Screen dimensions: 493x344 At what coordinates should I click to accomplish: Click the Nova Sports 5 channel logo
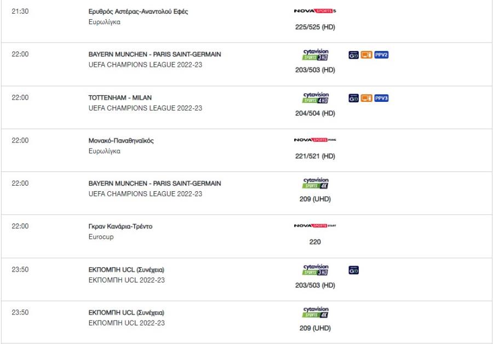(x=315, y=11)
